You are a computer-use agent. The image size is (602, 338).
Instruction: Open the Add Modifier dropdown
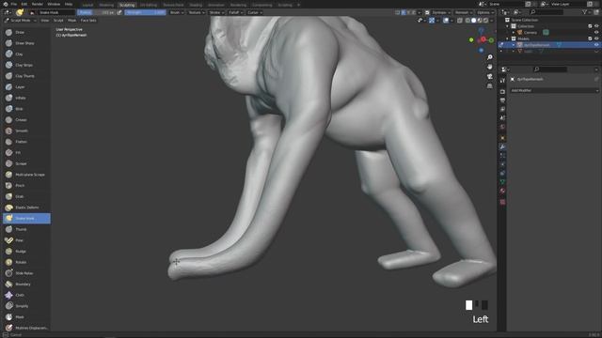[x=554, y=90]
